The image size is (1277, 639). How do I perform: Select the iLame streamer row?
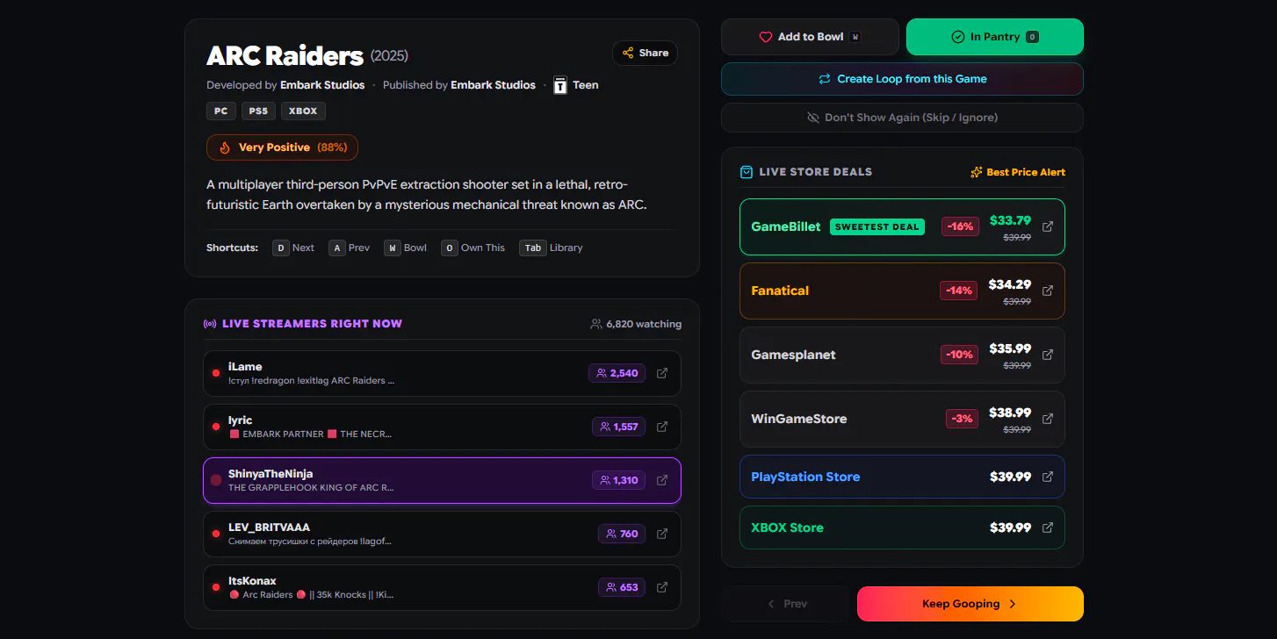(442, 373)
